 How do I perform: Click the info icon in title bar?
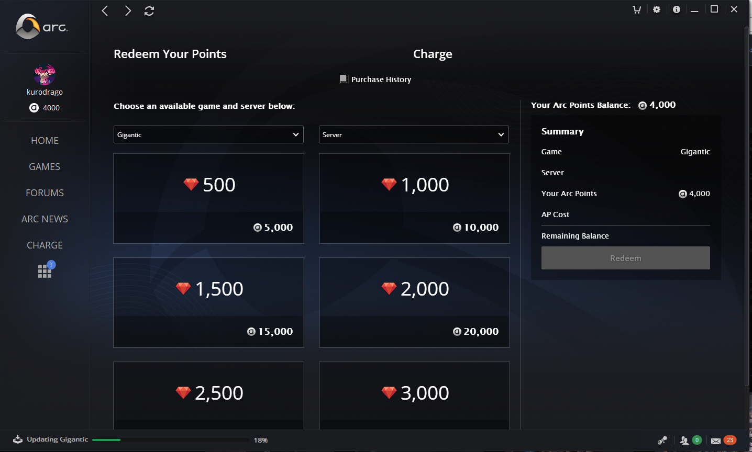point(677,9)
